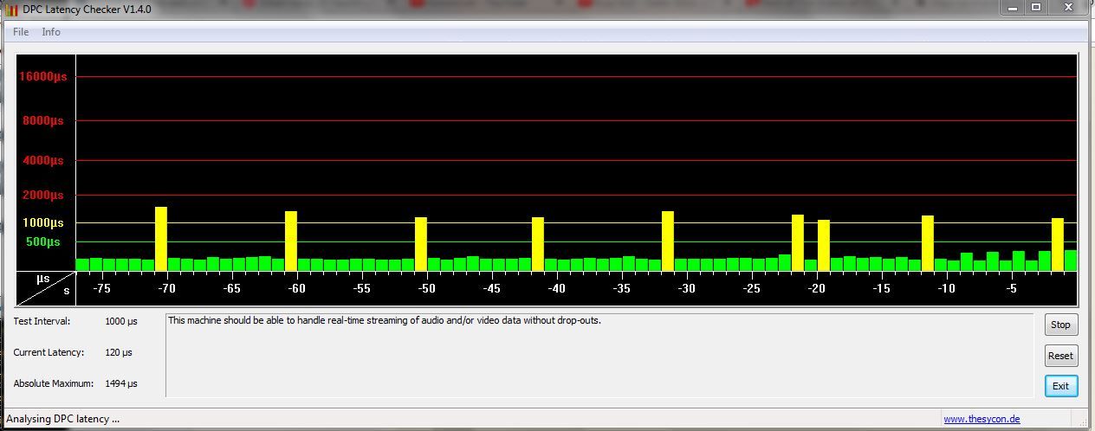Minimize the DPC Latency Checker window
This screenshot has height=431, width=1095.
[1012, 7]
